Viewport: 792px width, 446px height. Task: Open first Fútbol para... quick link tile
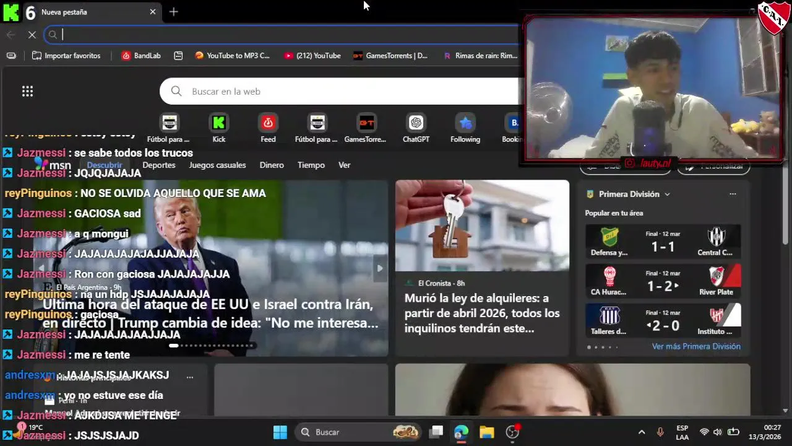168,128
